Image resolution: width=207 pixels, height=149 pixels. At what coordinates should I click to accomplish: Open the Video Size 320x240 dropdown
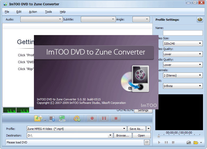[183, 43]
